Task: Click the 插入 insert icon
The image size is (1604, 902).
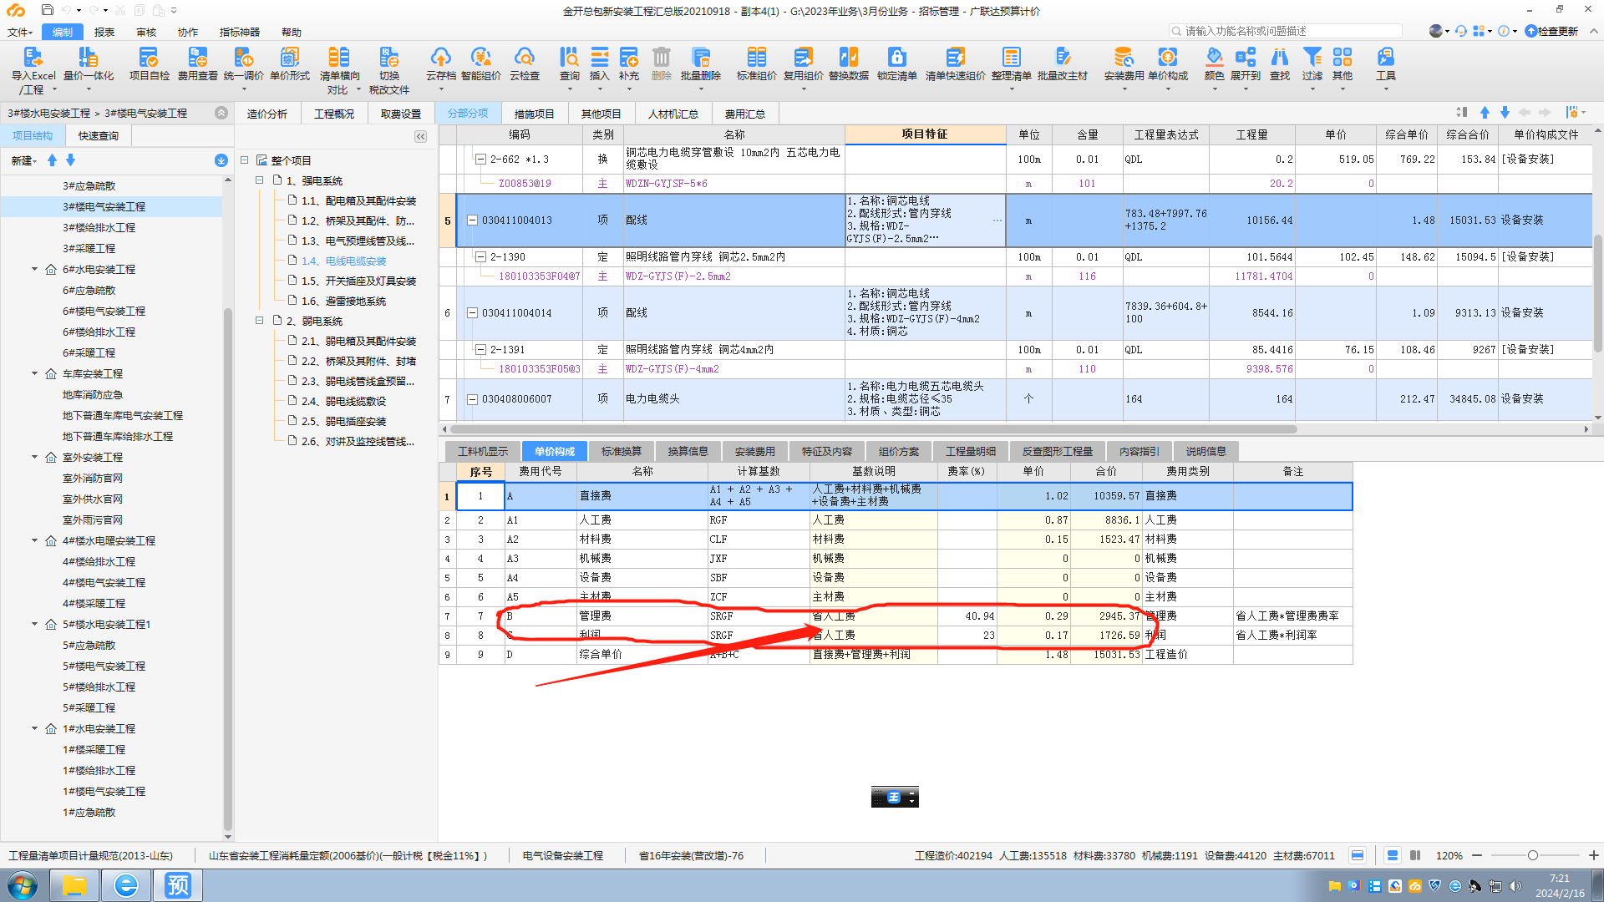Action: 599,58
